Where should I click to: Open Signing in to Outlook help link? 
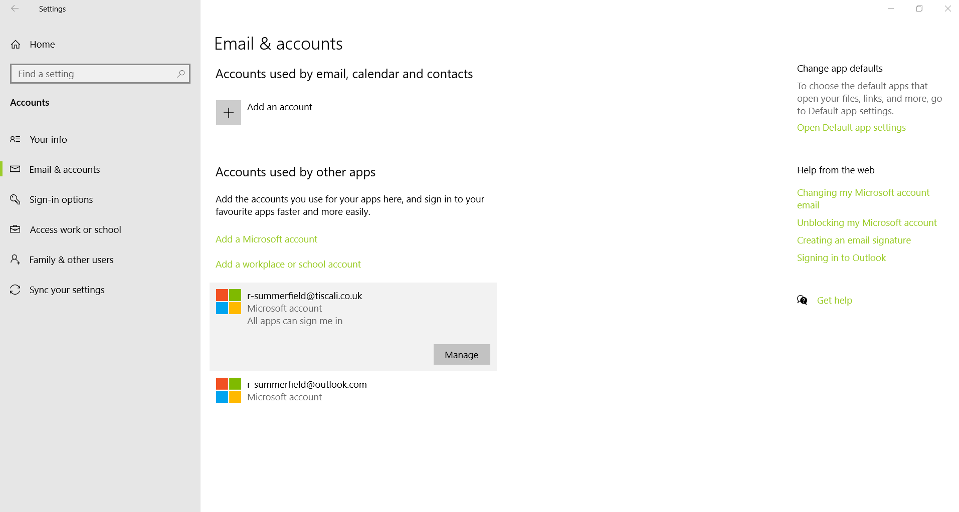tap(841, 258)
